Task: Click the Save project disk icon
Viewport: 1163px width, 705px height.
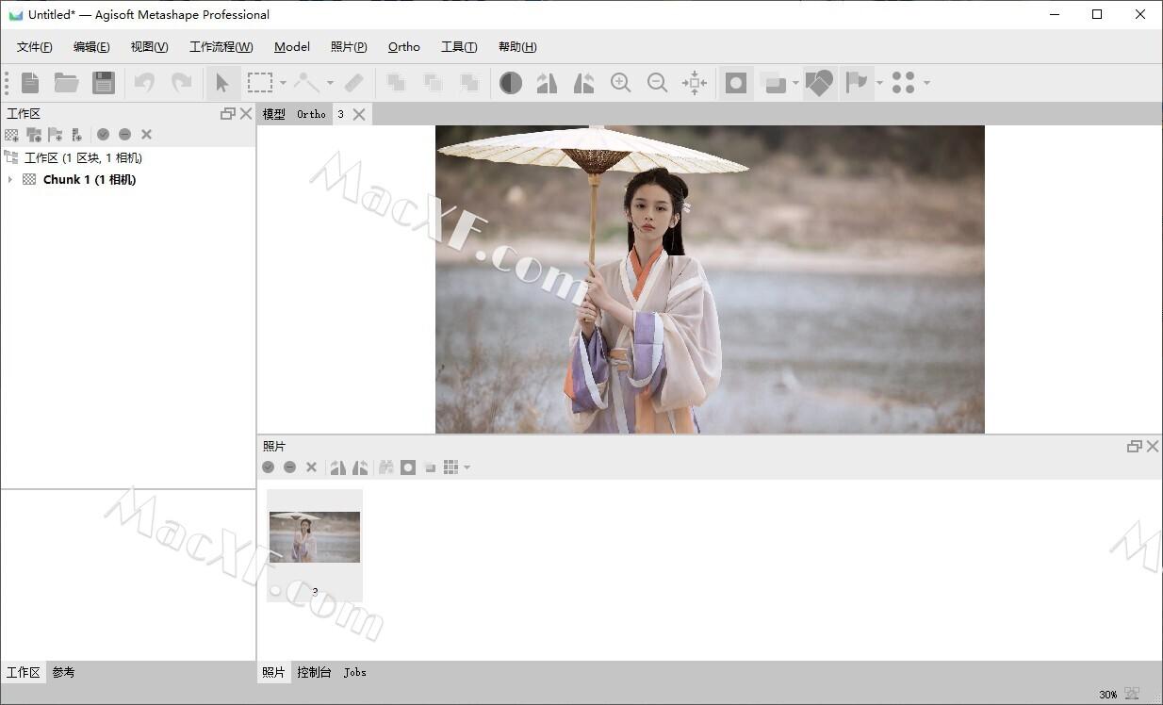Action: tap(103, 82)
